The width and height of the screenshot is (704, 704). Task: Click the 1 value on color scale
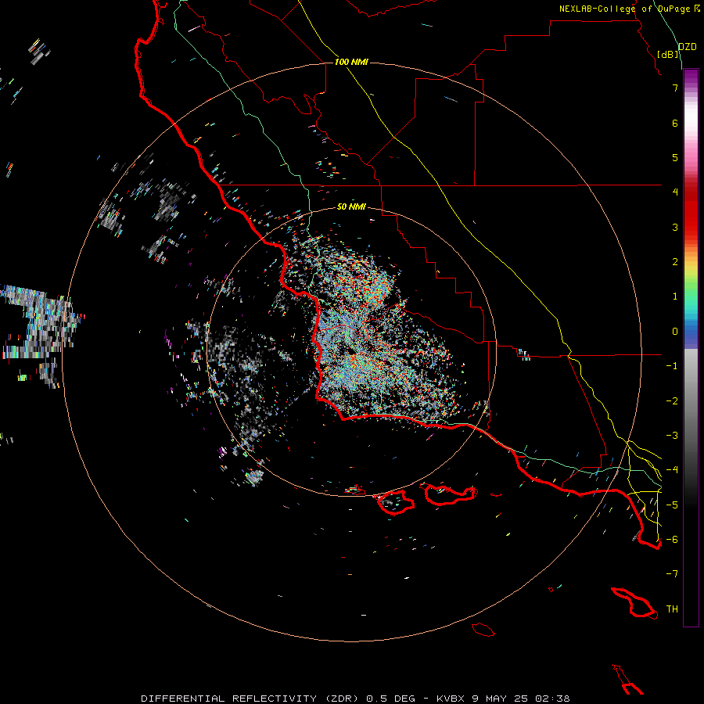click(x=675, y=296)
